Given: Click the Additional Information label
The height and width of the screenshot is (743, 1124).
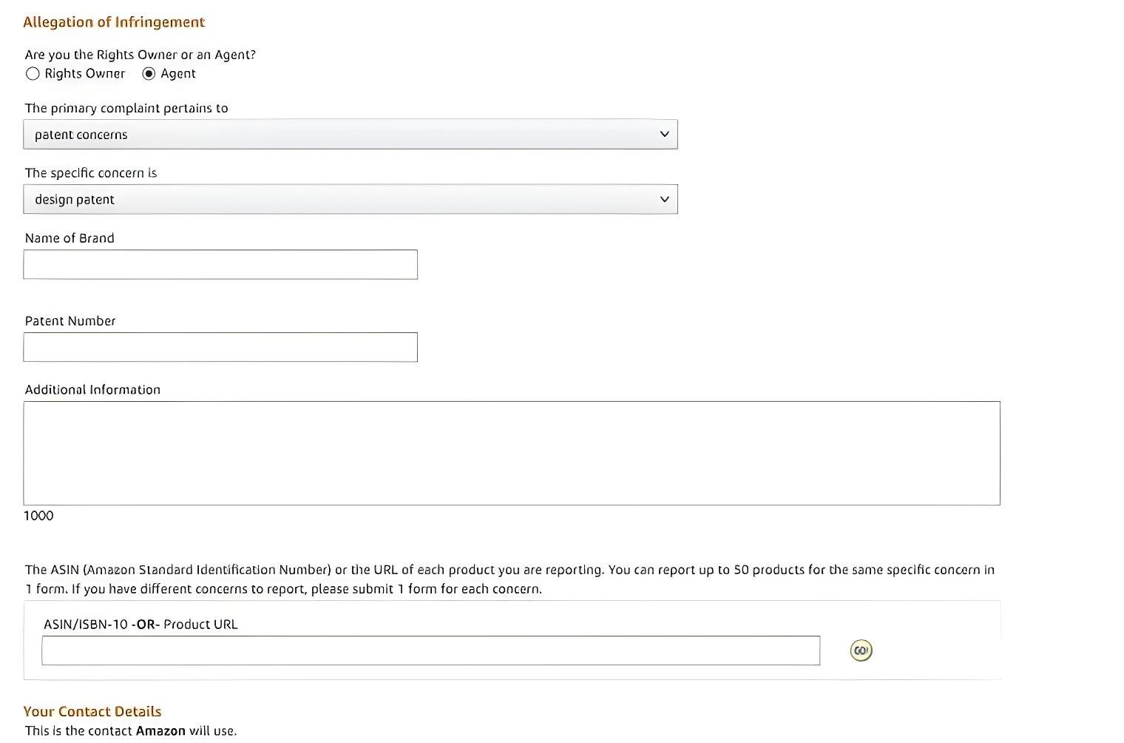Looking at the screenshot, I should [92, 390].
